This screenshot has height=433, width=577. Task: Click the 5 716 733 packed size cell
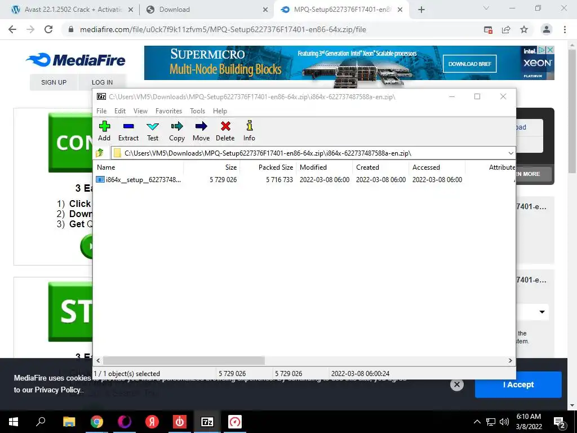(279, 180)
